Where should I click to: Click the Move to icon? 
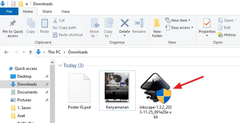point(95,23)
